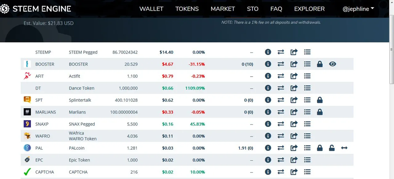Click the 400.101028 SPT balance

pos(126,100)
